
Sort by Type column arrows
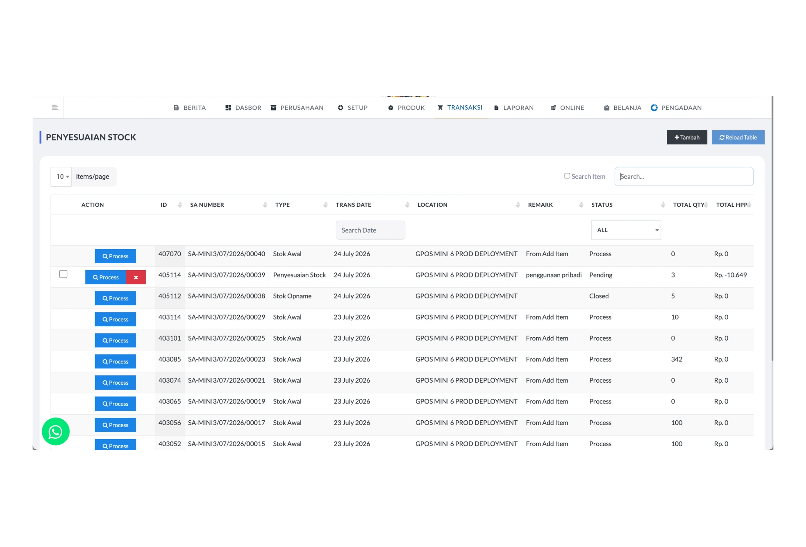click(325, 205)
